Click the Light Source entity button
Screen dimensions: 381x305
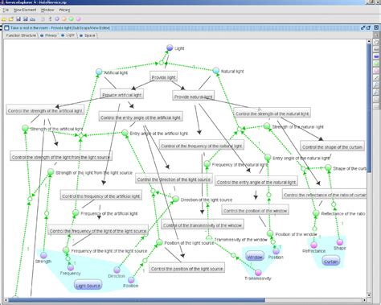88,286
